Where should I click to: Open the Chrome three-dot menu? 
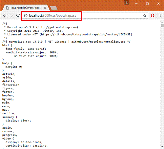pyautogui.click(x=160, y=15)
